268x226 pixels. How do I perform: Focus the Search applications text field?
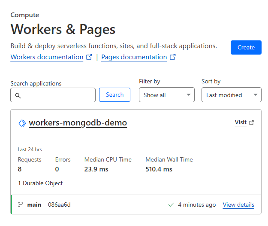[x=57, y=95]
